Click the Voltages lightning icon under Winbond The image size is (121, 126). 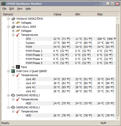point(18,23)
